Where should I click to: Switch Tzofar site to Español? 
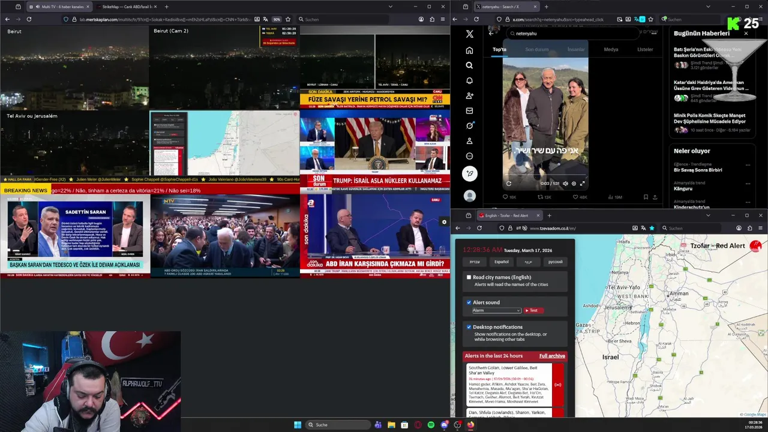pos(502,262)
